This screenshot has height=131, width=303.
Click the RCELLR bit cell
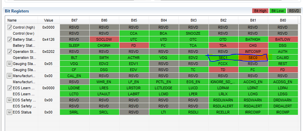click(x=223, y=112)
